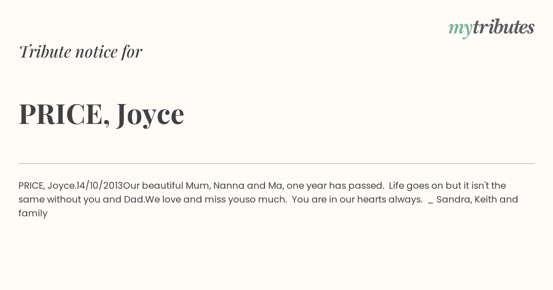Image resolution: width=553 pixels, height=290 pixels.
Task: Click the word "Joyce" in large heading
Action: [x=151, y=115]
